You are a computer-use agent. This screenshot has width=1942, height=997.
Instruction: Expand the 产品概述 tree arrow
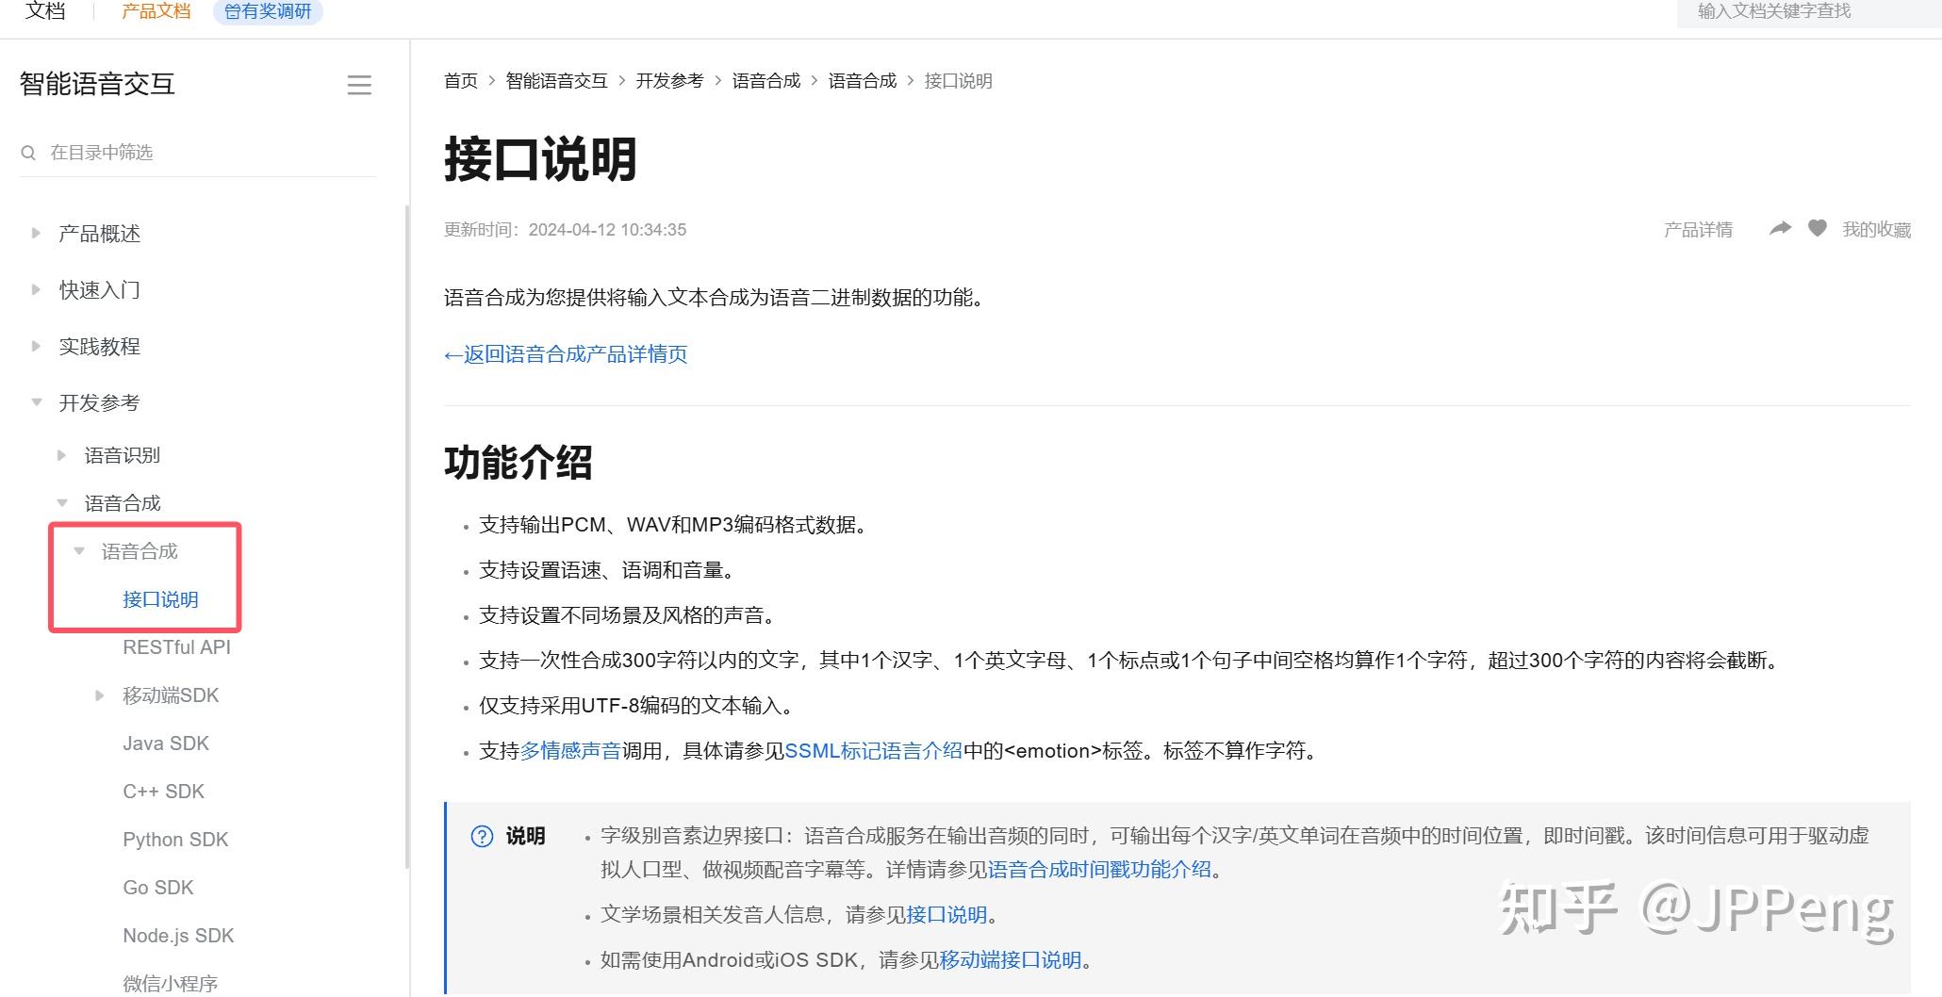[x=36, y=233]
